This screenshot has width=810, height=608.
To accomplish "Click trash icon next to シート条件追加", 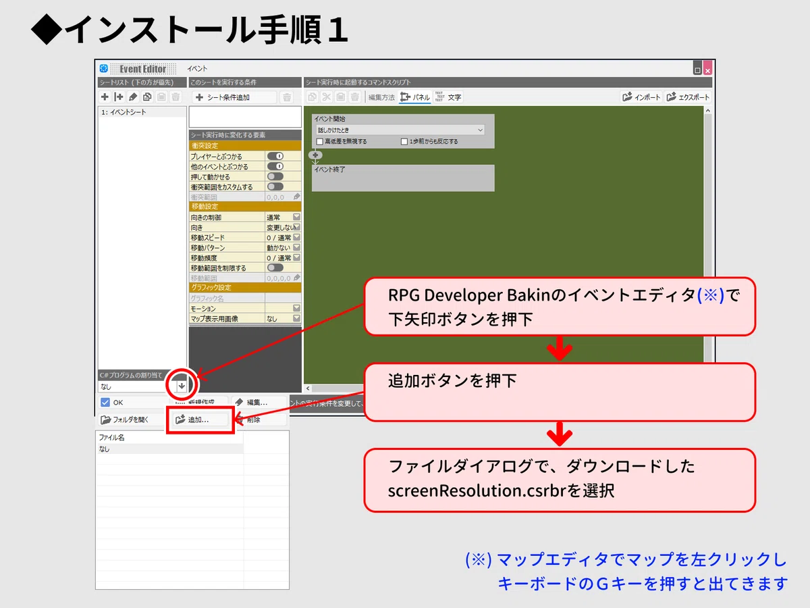I will pyautogui.click(x=287, y=97).
